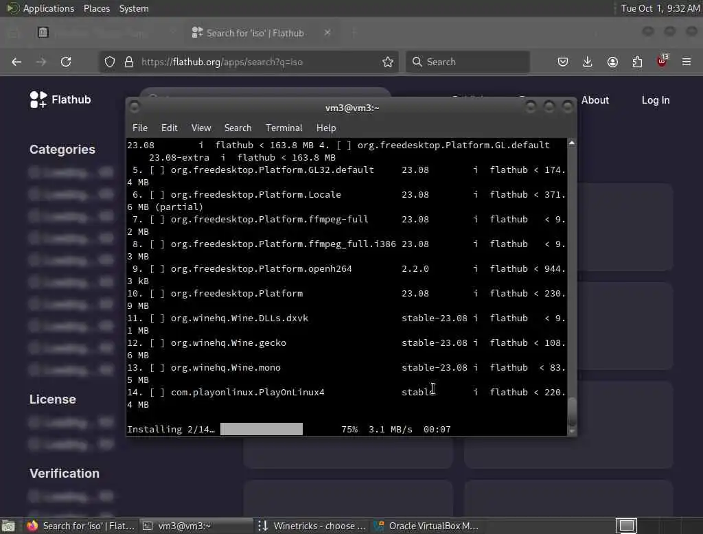
Task: Reload the Flathub page
Action: point(66,62)
